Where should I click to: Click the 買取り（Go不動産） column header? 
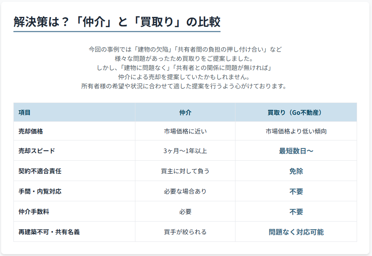tap(296, 113)
